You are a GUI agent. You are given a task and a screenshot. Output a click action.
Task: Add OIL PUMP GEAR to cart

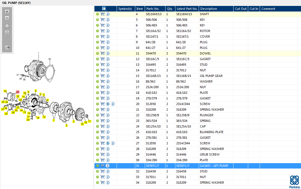pos(103,76)
